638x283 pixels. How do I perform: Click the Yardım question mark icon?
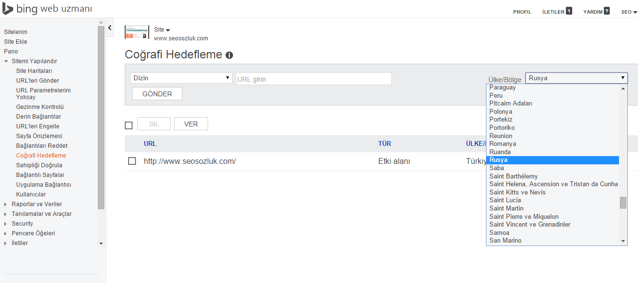click(x=607, y=11)
